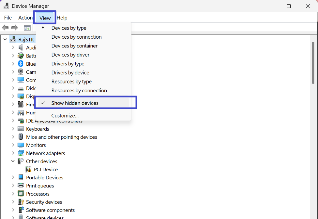The height and width of the screenshot is (219, 318).
Task: Collapse the Other devices category
Action: [13, 161]
